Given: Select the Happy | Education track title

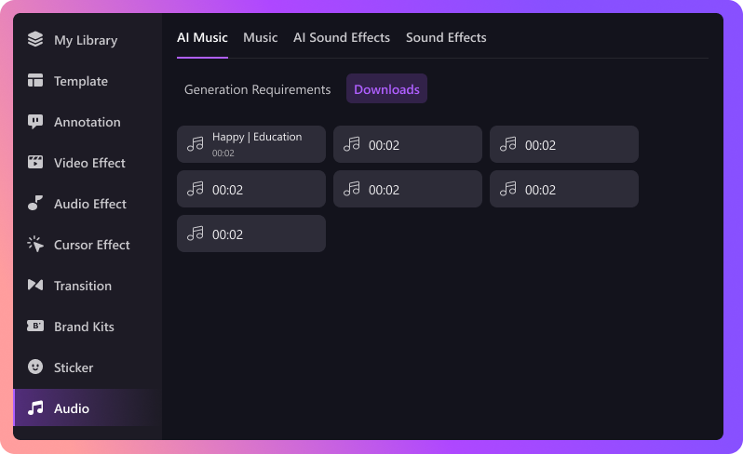Looking at the screenshot, I should click(x=257, y=137).
